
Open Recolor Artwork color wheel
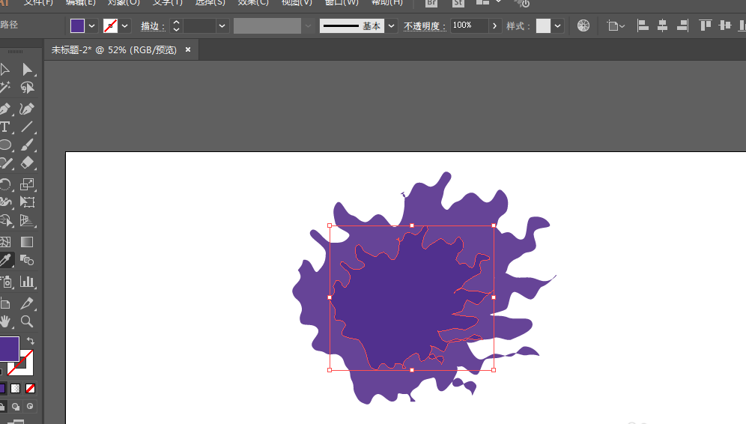(x=583, y=25)
